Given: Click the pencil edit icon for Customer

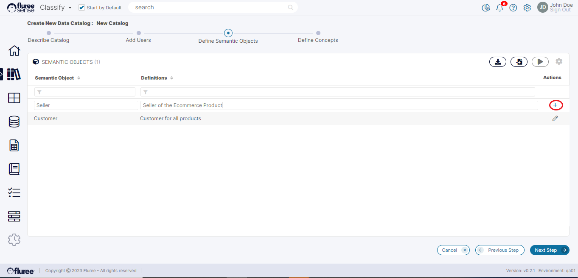Looking at the screenshot, I should (x=555, y=118).
